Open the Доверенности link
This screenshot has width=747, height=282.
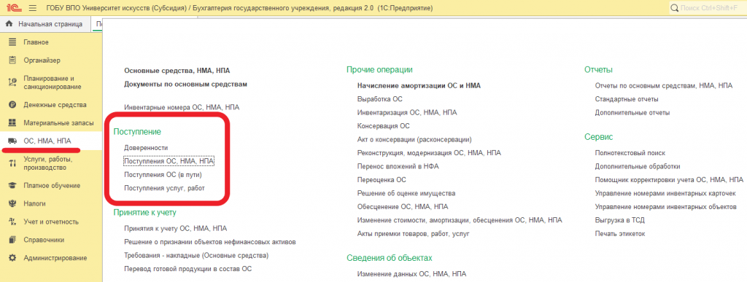point(146,148)
